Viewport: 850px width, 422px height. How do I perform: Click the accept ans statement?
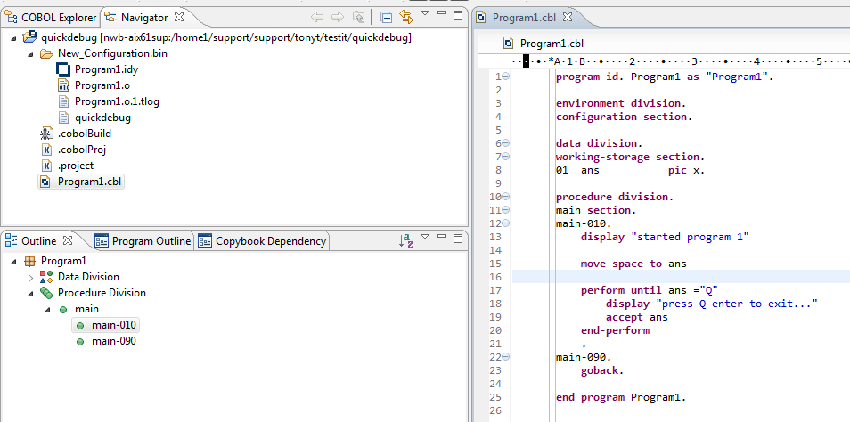636,317
